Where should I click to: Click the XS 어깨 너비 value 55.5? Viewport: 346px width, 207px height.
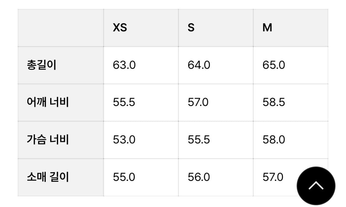tap(124, 102)
